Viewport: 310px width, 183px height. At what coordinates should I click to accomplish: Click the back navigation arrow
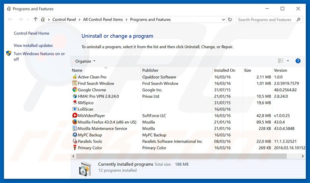(10, 19)
